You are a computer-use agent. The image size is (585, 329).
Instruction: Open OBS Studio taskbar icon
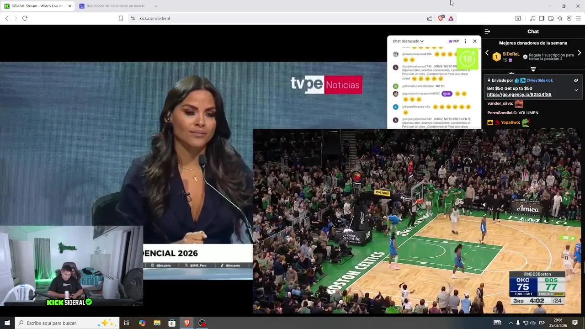(202, 323)
